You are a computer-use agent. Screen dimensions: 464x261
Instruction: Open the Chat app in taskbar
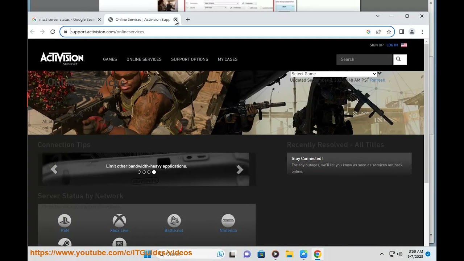point(247,254)
